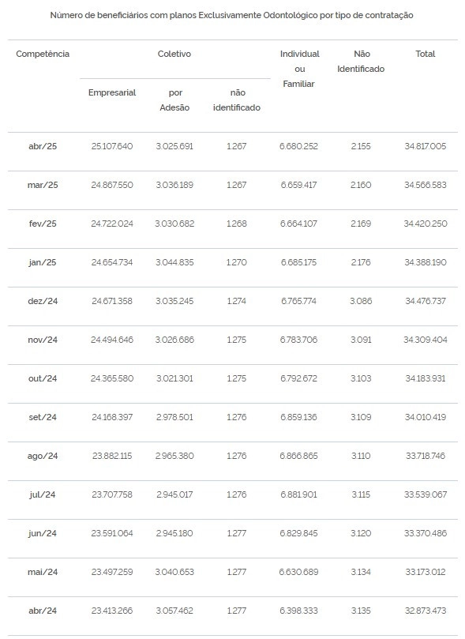Select por Adesão value 2.978.501
The width and height of the screenshot is (465, 639).
pyautogui.click(x=174, y=417)
